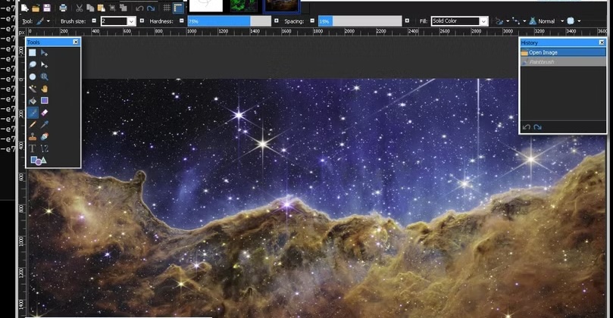Click the Print icon

(63, 8)
